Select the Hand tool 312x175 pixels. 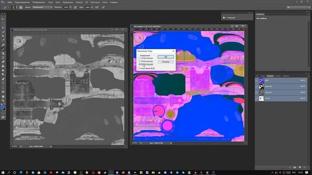click(x=3, y=96)
